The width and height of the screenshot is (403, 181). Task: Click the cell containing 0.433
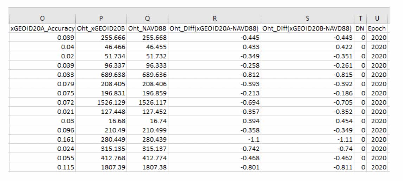(214, 47)
